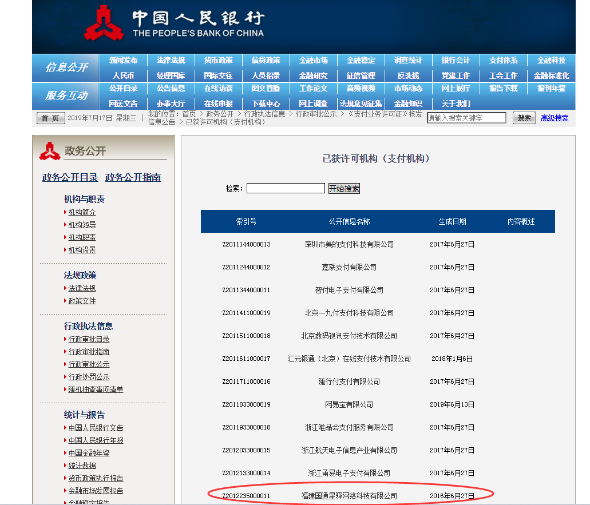This screenshot has height=505, width=590.
Task: Open 信贷政策 menu item
Action: [266, 60]
